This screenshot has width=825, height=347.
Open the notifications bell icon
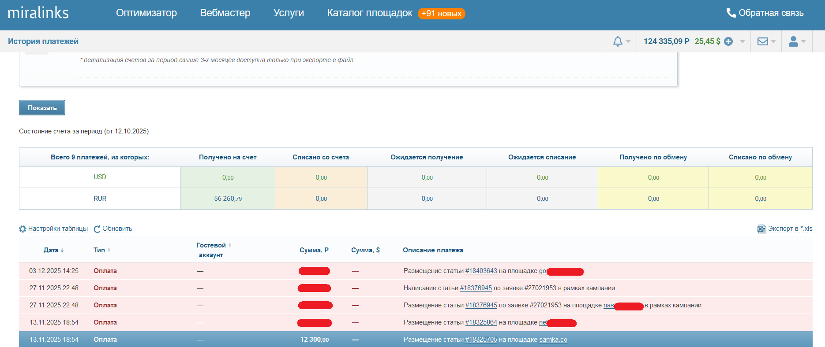coord(618,41)
